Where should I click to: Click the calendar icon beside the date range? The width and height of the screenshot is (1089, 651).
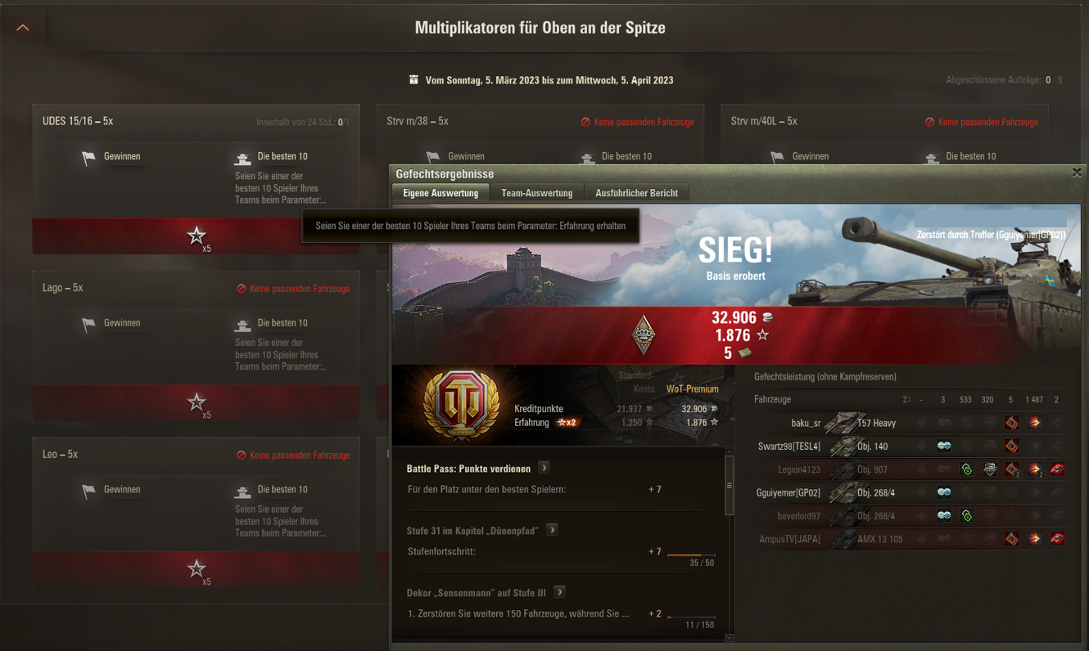[x=413, y=79]
